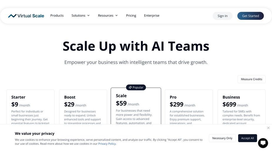Screen dimensions: 272x152
Task: Select the Business plan card
Action: (242, 107)
